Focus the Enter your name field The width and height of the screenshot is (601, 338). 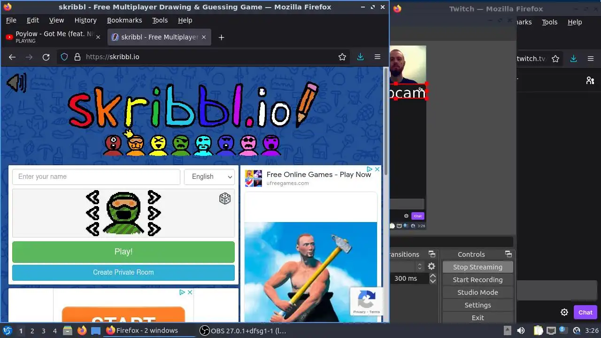[96, 177]
